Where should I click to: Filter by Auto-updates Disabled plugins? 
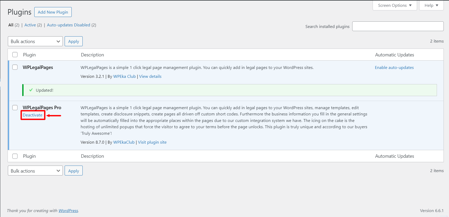[69, 25]
